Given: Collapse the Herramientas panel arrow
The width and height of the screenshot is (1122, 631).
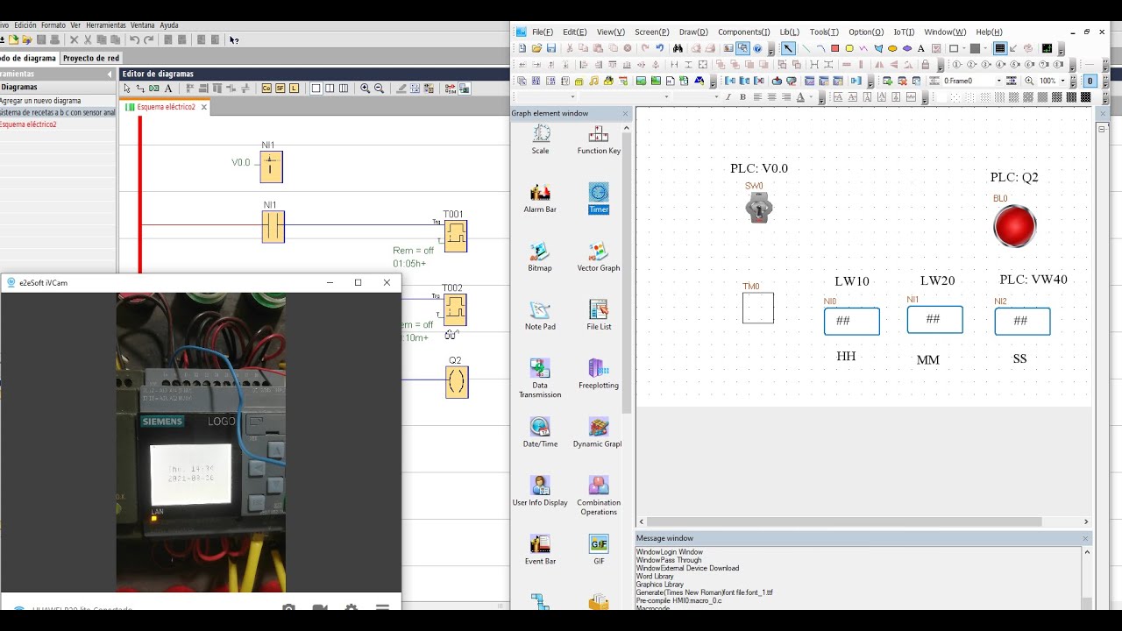Looking at the screenshot, I should [x=110, y=74].
